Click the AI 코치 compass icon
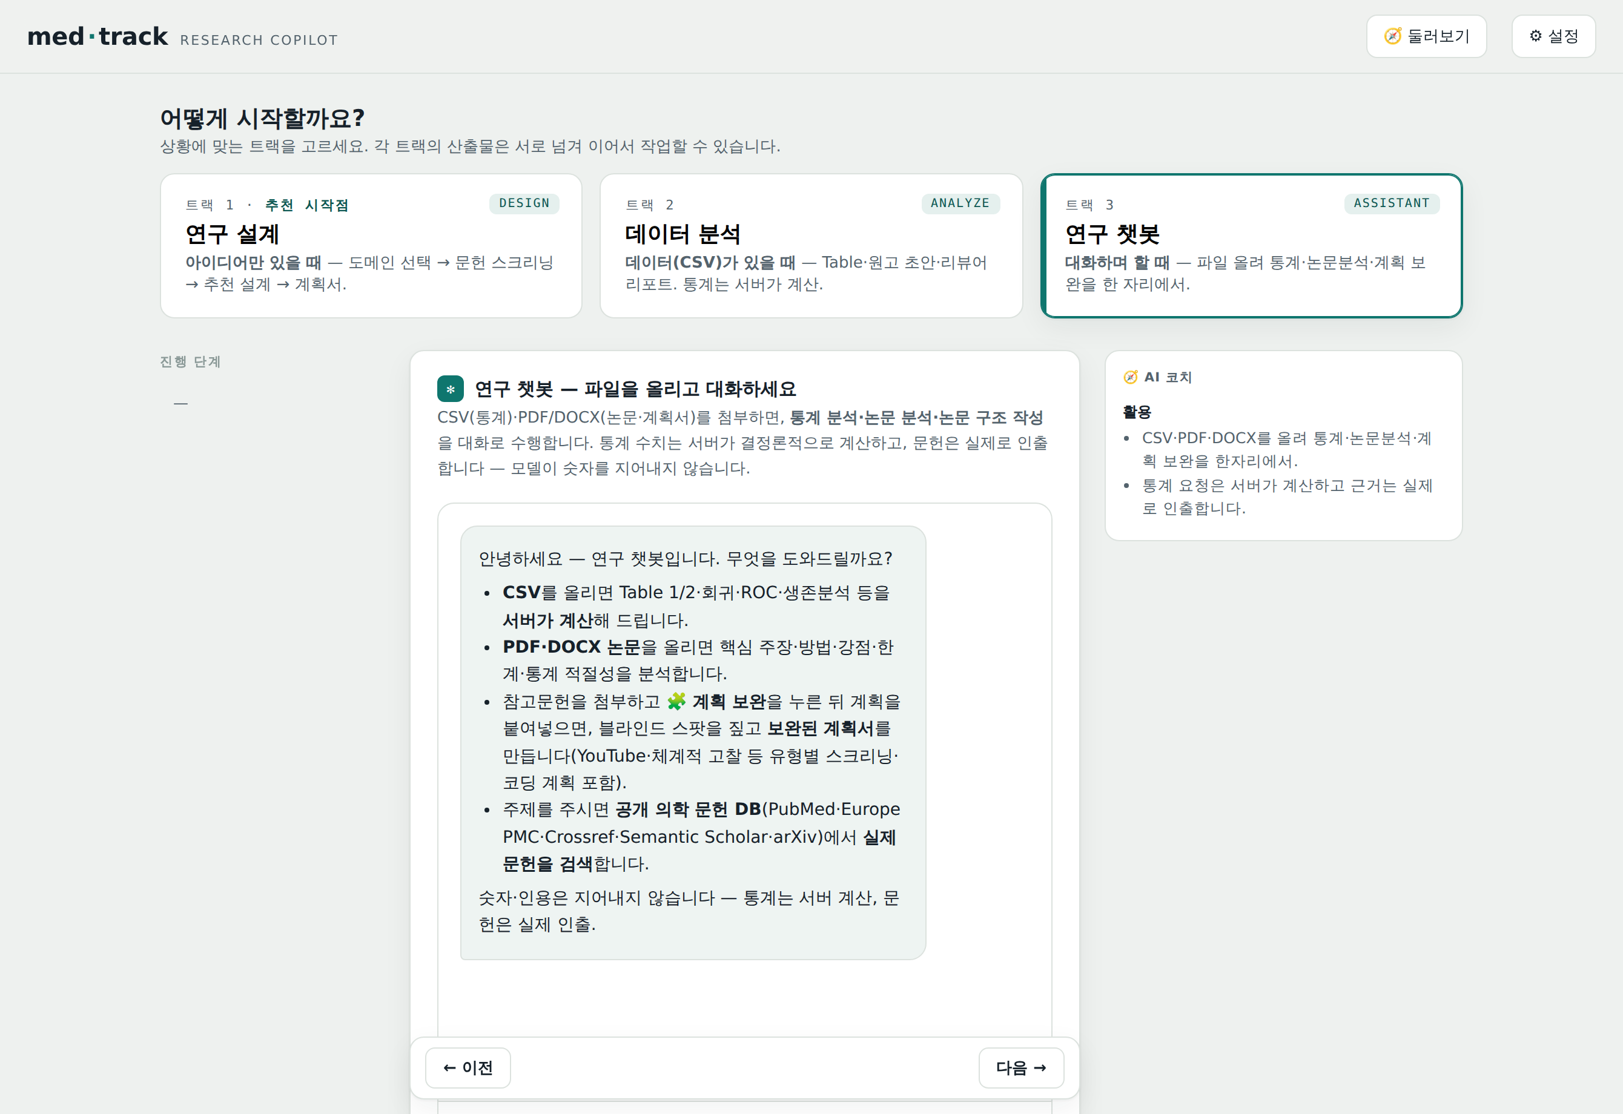1623x1114 pixels. 1131,377
